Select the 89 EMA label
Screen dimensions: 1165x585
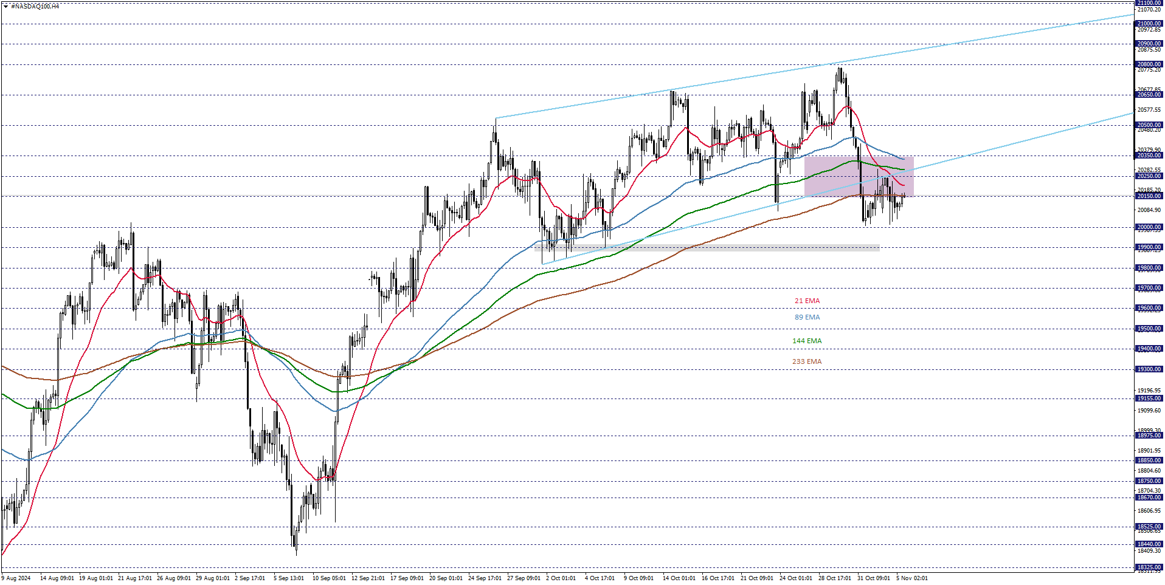807,317
